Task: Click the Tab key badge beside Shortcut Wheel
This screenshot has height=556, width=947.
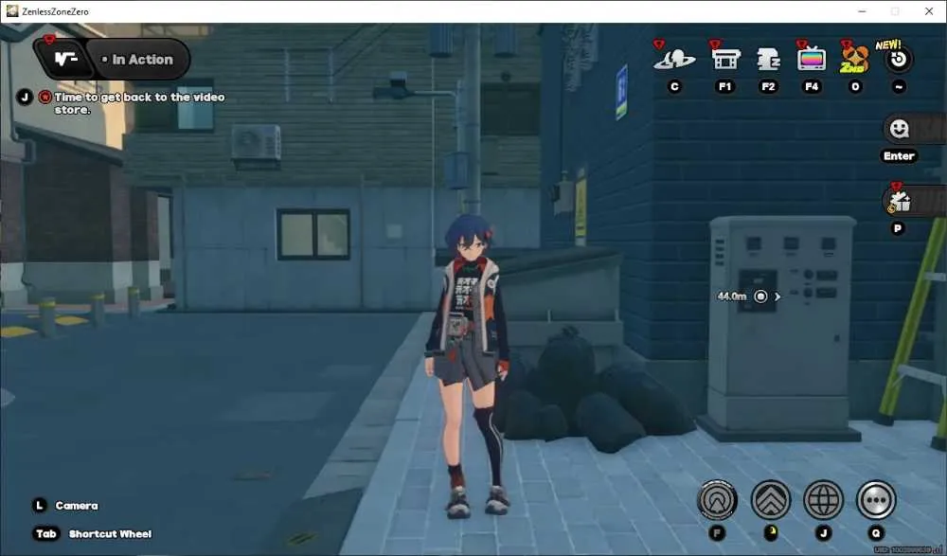Action: (45, 533)
